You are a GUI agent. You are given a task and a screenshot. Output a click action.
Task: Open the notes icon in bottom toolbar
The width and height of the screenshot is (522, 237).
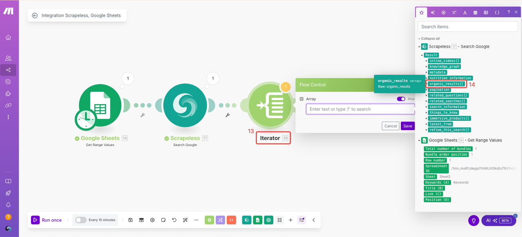pyautogui.click(x=163, y=220)
